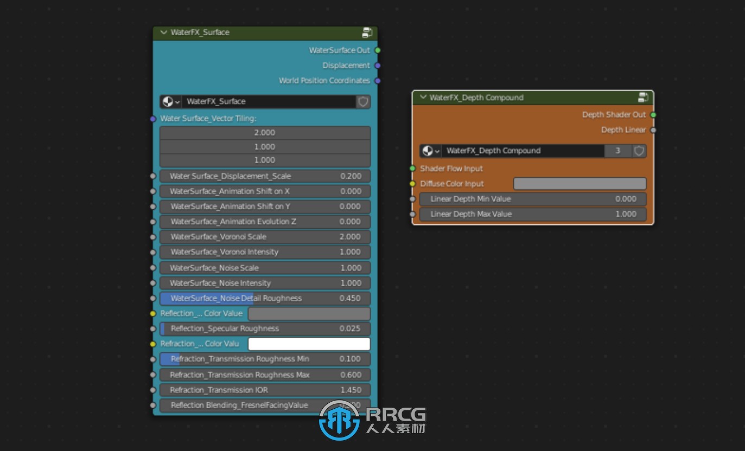Screen dimensions: 745x451
Task: Click the WaterSurface_Animation Shift on X field
Action: (265, 191)
